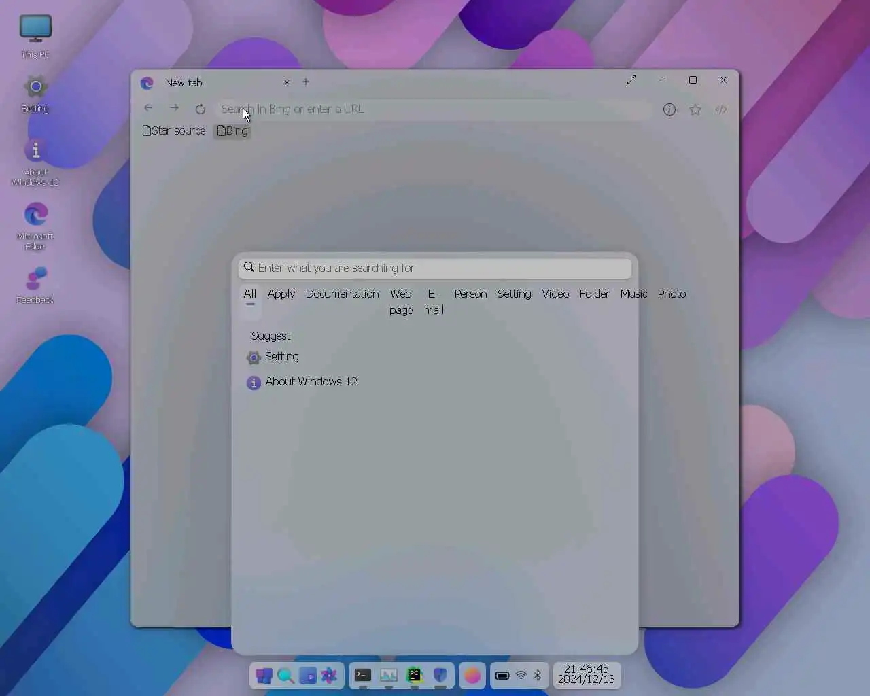Open a new browser tab
Screen dimensions: 870x696
tap(306, 82)
